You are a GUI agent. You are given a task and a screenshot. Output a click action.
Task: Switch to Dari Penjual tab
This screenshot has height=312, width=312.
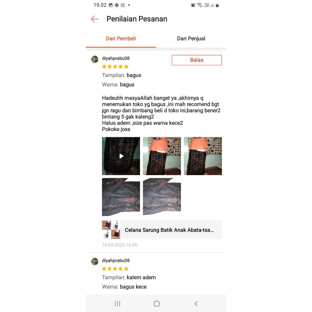[x=191, y=39]
